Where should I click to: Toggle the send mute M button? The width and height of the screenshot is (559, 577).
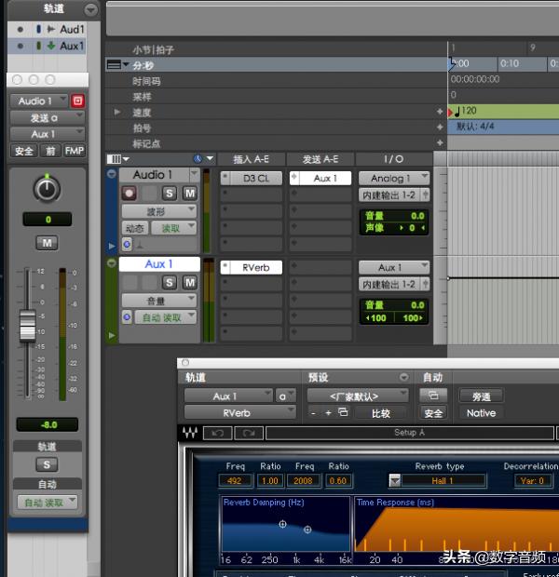tap(47, 243)
